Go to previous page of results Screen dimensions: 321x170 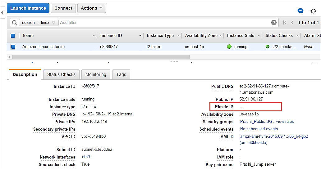(292, 23)
